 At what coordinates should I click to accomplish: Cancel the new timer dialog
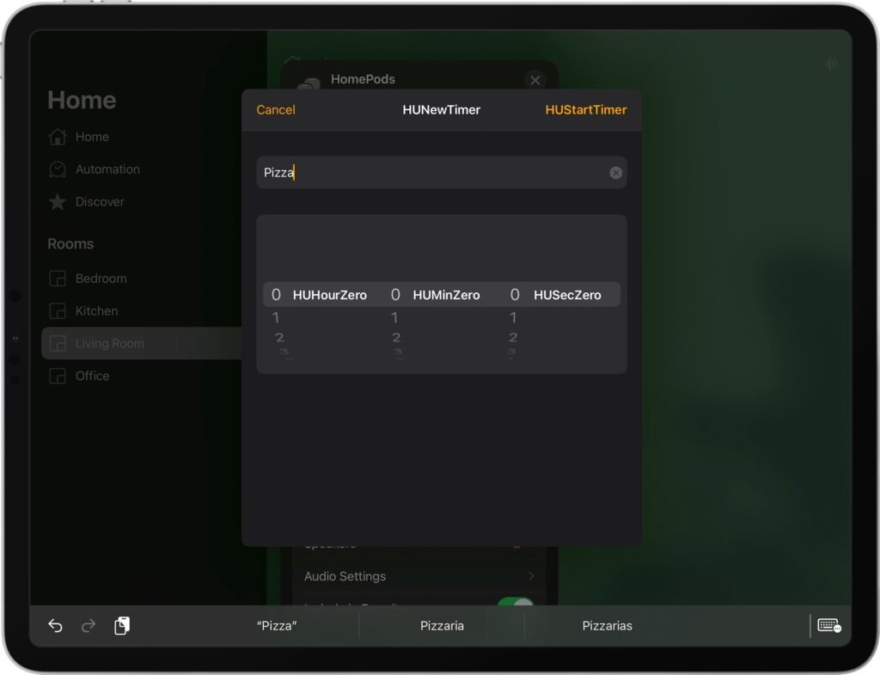276,109
